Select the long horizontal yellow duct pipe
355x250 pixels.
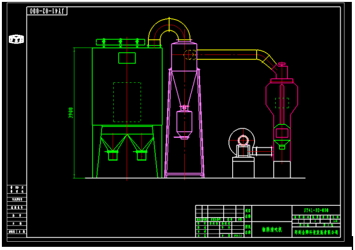click(227, 54)
